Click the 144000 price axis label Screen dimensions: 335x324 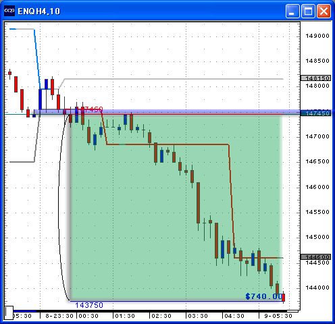tap(317, 288)
